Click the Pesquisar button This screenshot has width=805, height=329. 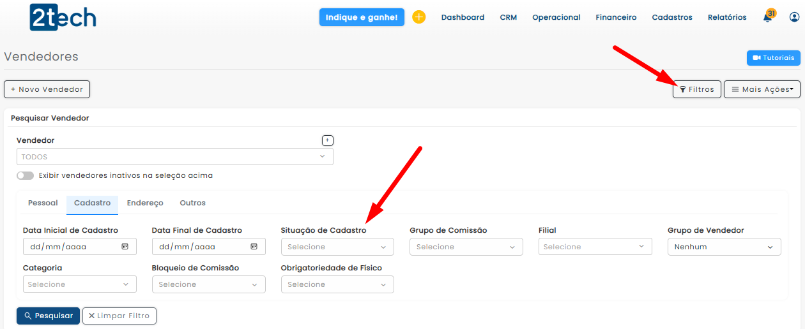48,316
